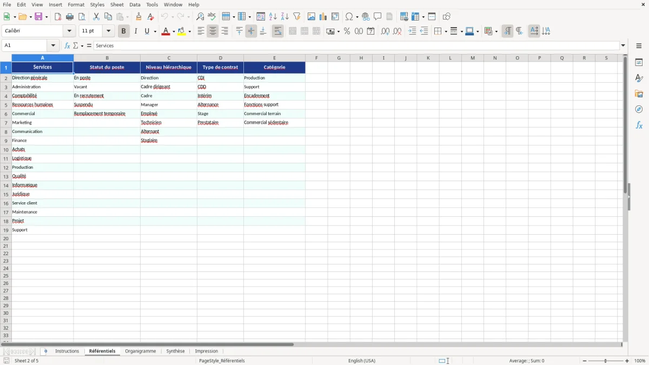This screenshot has height=365, width=649.
Task: Delete decimal place icon
Action: pos(398,31)
